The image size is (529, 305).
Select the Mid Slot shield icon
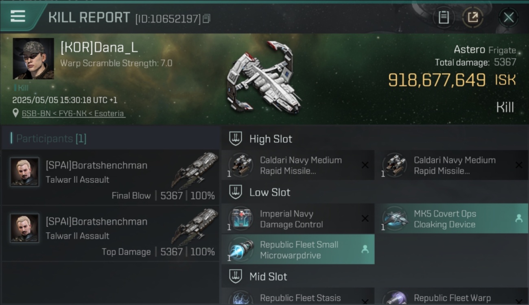point(236,277)
